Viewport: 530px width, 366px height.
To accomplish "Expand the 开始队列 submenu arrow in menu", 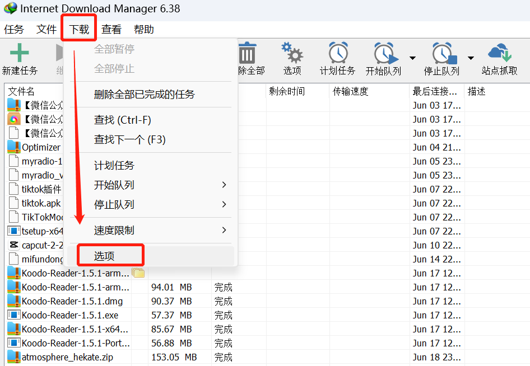I will [x=224, y=185].
